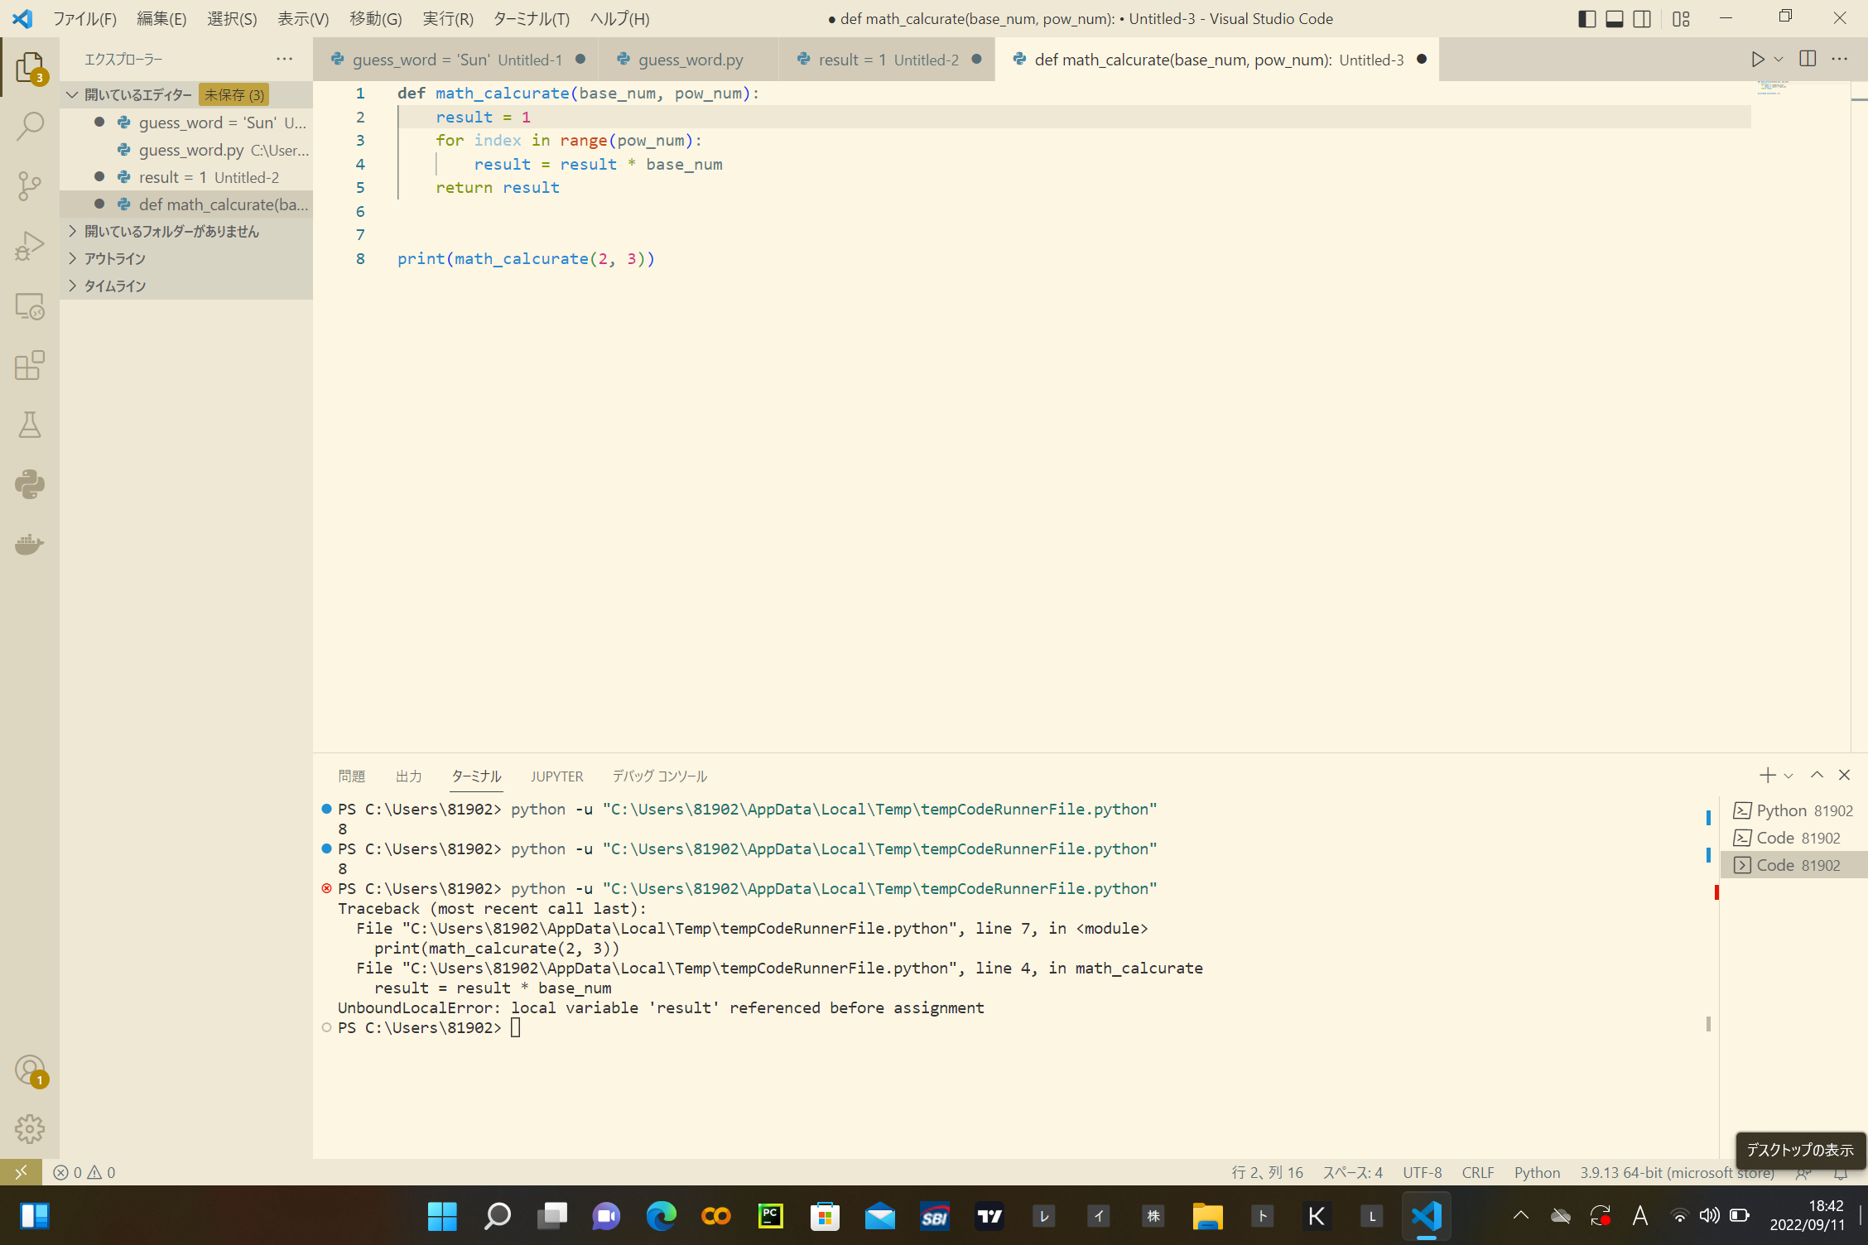The width and height of the screenshot is (1868, 1245).
Task: Open Source Control view
Action: tap(30, 185)
